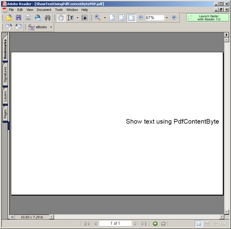
Task: Open the Pages side tab
Action: pyautogui.click(x=5, y=114)
